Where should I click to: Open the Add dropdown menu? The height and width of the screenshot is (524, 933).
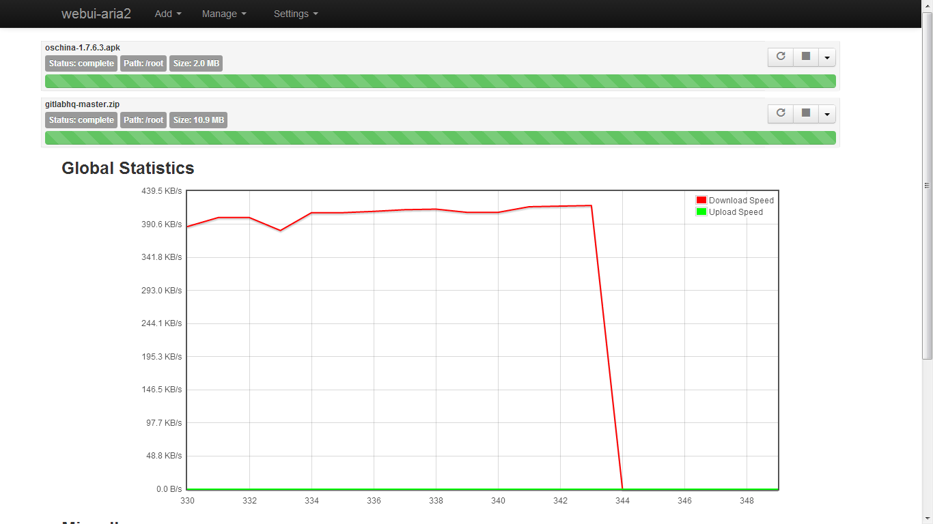168,14
